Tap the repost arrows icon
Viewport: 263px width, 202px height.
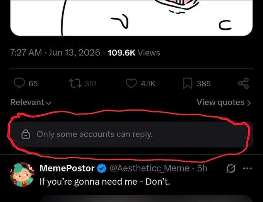click(x=75, y=83)
